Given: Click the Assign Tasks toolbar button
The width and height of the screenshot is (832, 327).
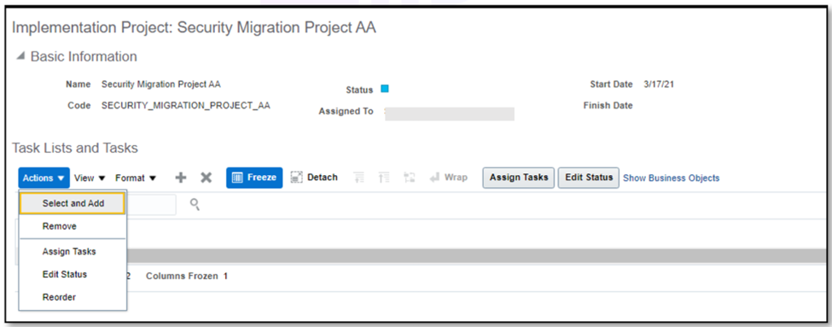Looking at the screenshot, I should pyautogui.click(x=519, y=178).
